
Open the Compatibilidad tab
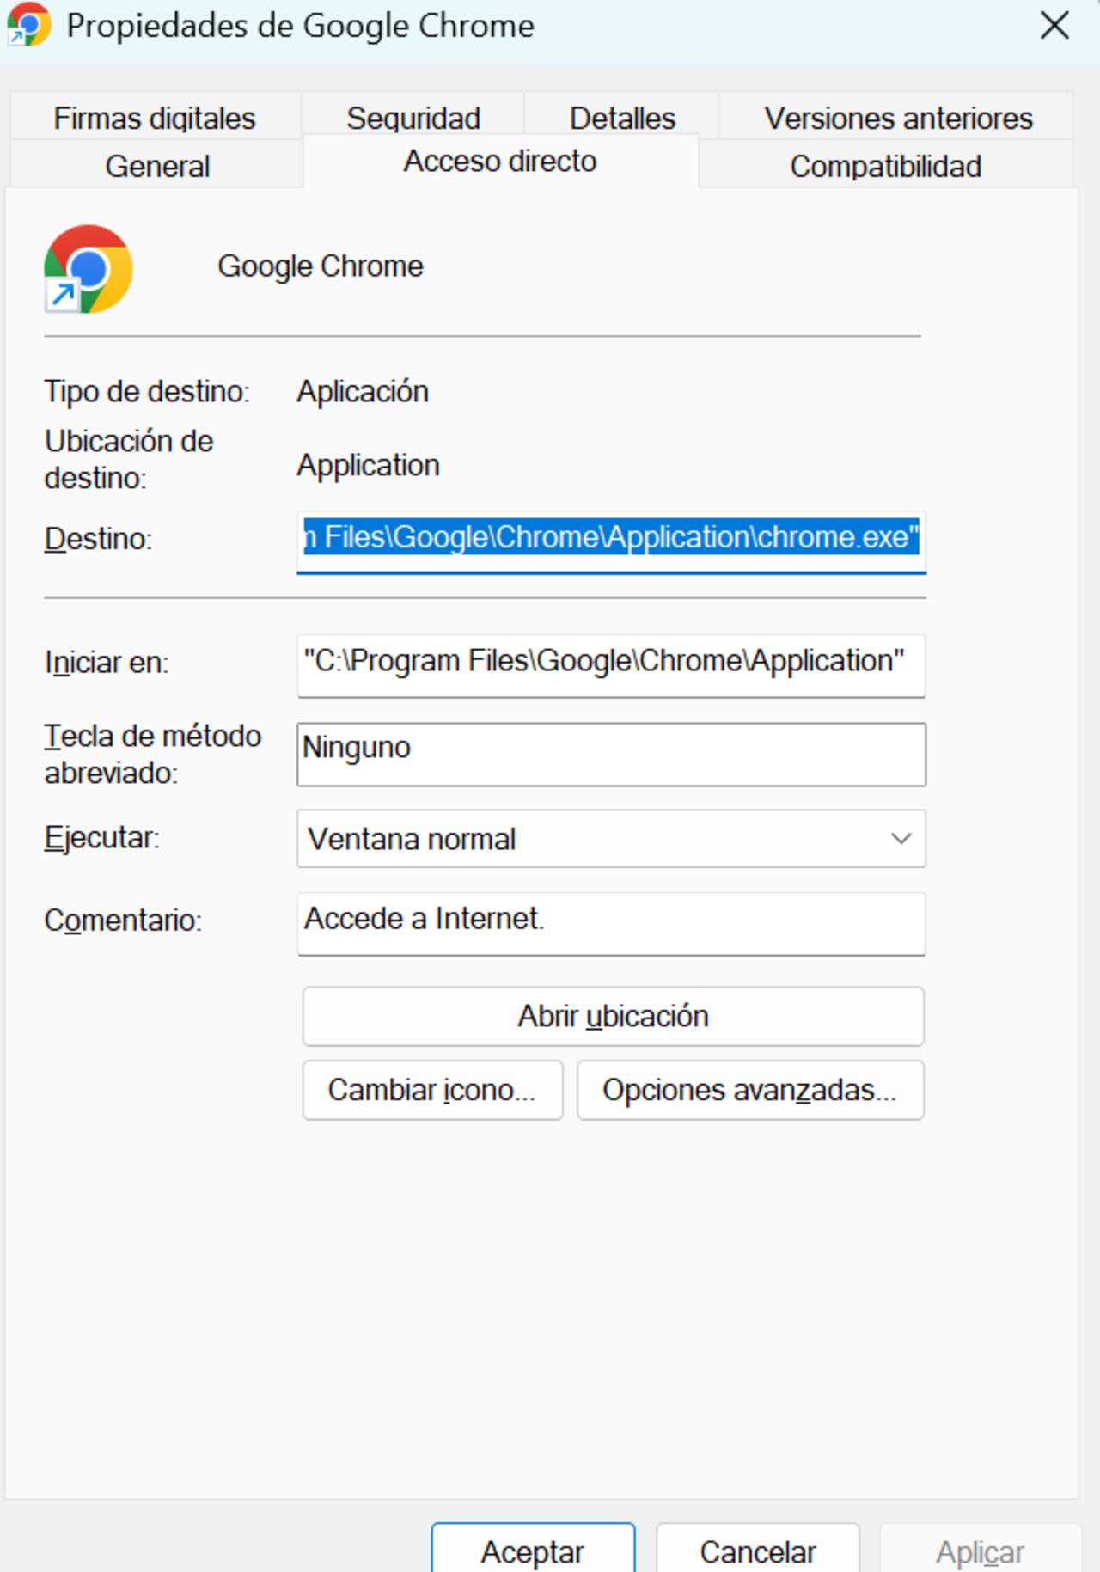(887, 165)
